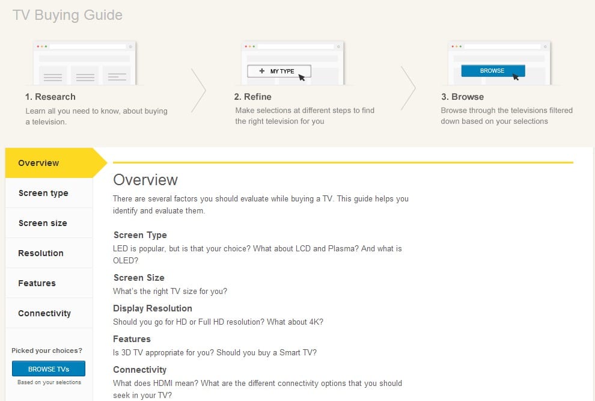
Task: Click the "Screen Type" heading in the overview content
Action: tap(140, 235)
